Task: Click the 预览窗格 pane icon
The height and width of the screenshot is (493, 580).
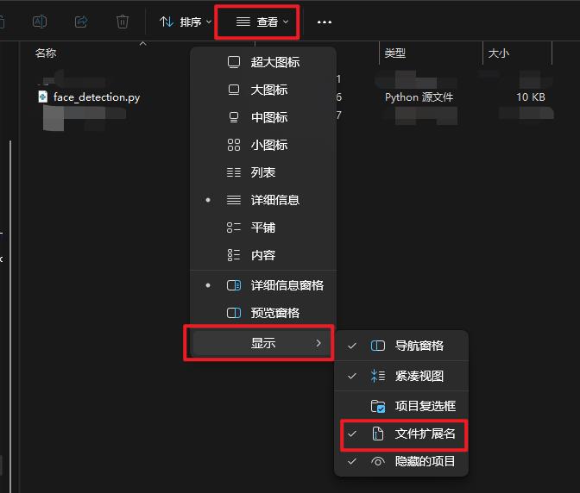Action: [x=234, y=313]
